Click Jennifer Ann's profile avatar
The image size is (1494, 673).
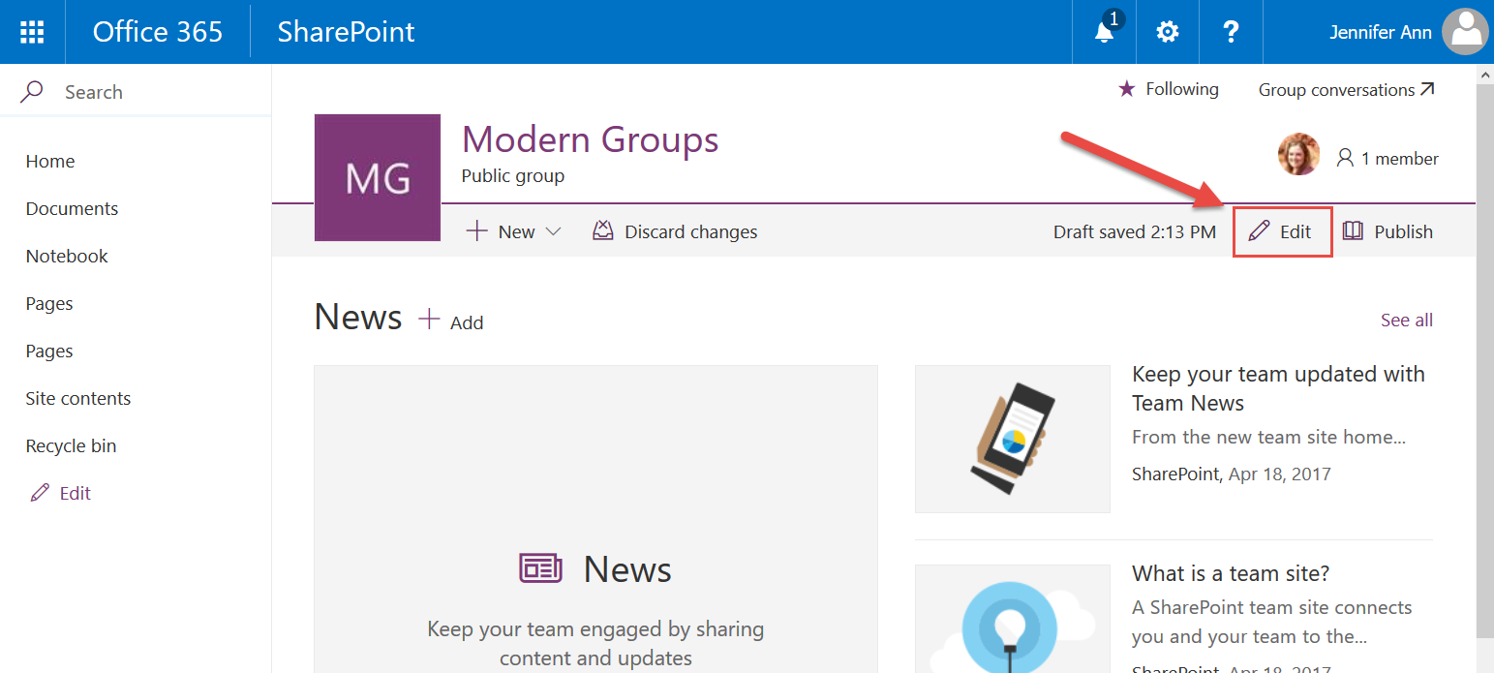1465,32
